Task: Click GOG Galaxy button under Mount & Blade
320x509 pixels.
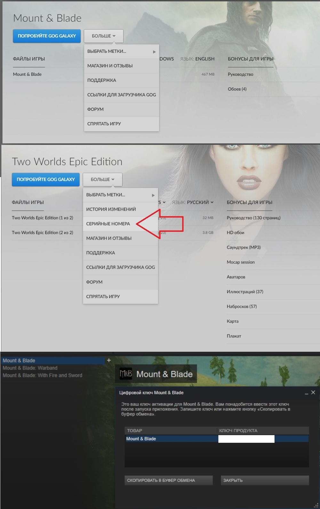Action: coord(47,36)
